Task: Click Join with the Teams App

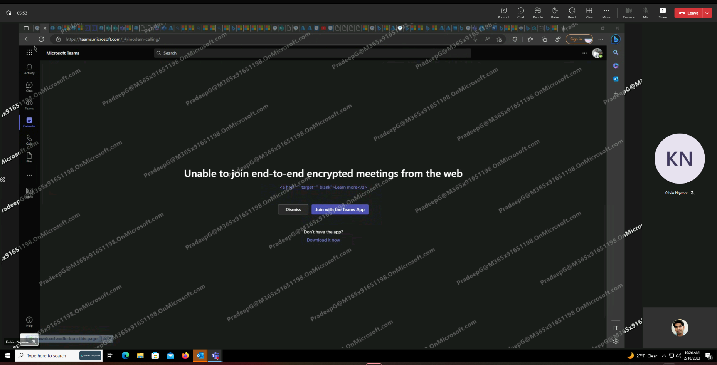Action: [340, 209]
